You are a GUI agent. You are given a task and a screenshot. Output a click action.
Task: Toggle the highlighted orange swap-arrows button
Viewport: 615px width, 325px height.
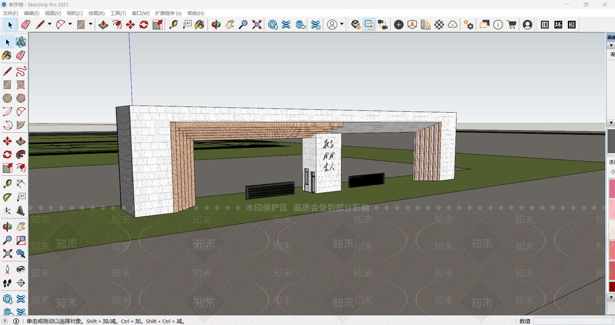pos(369,25)
